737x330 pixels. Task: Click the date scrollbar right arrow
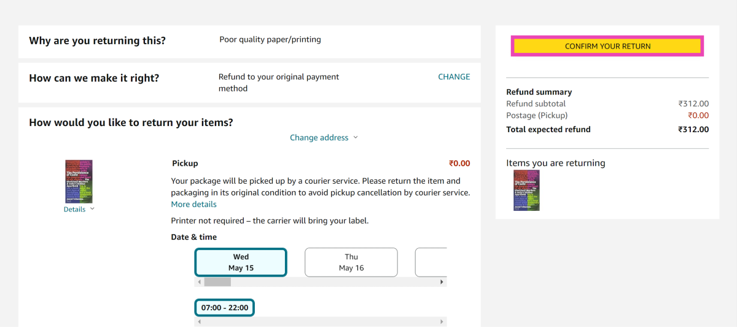click(442, 282)
